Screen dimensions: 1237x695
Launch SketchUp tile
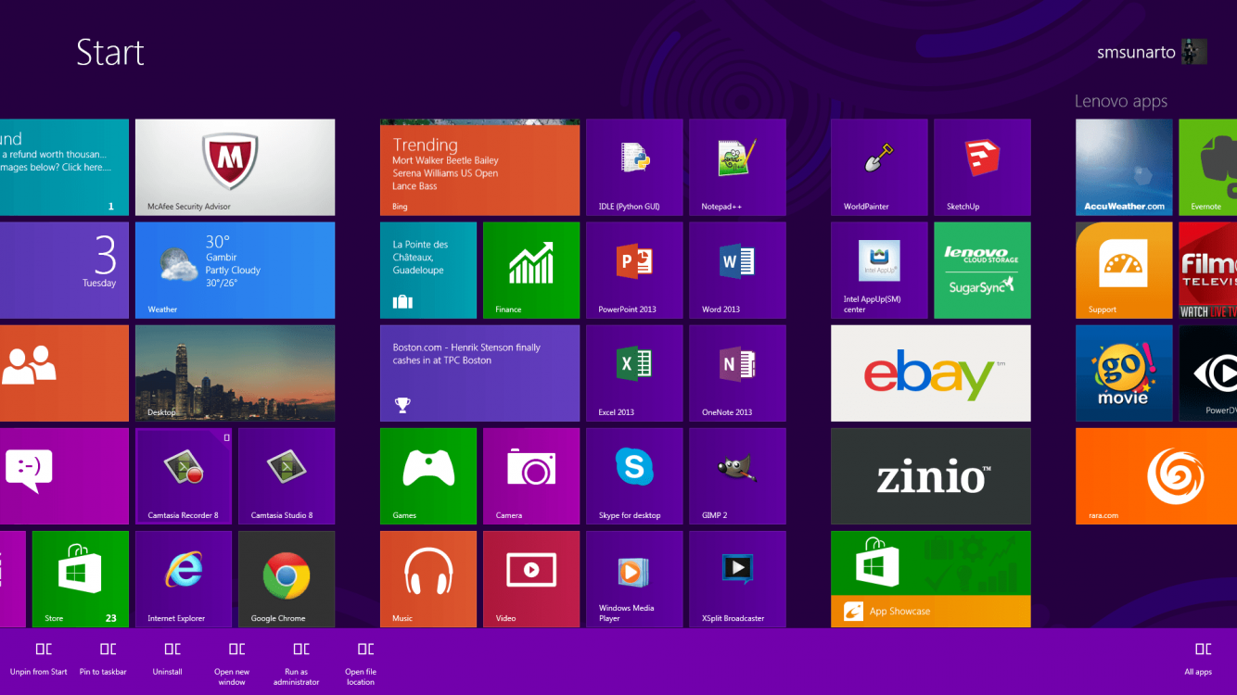coord(982,168)
